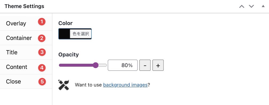
Task: Click the brush and pencil design icon
Action: click(x=64, y=85)
